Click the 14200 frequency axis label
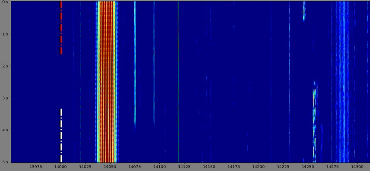The width and height of the screenshot is (370, 171). 258,167
